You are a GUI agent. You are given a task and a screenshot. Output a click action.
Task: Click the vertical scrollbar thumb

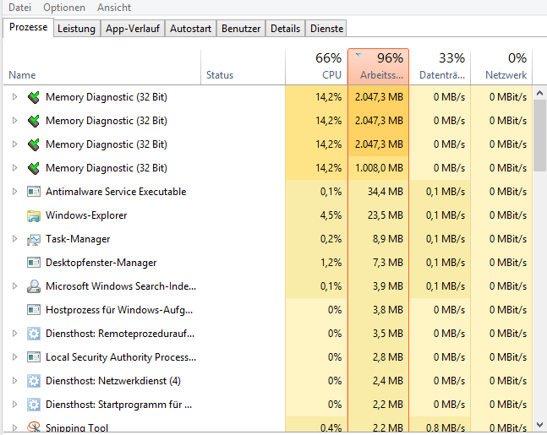point(539,136)
